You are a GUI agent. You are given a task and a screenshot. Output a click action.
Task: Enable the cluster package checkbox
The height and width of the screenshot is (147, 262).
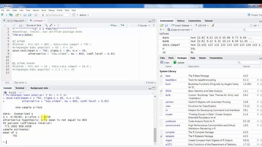click(161, 114)
